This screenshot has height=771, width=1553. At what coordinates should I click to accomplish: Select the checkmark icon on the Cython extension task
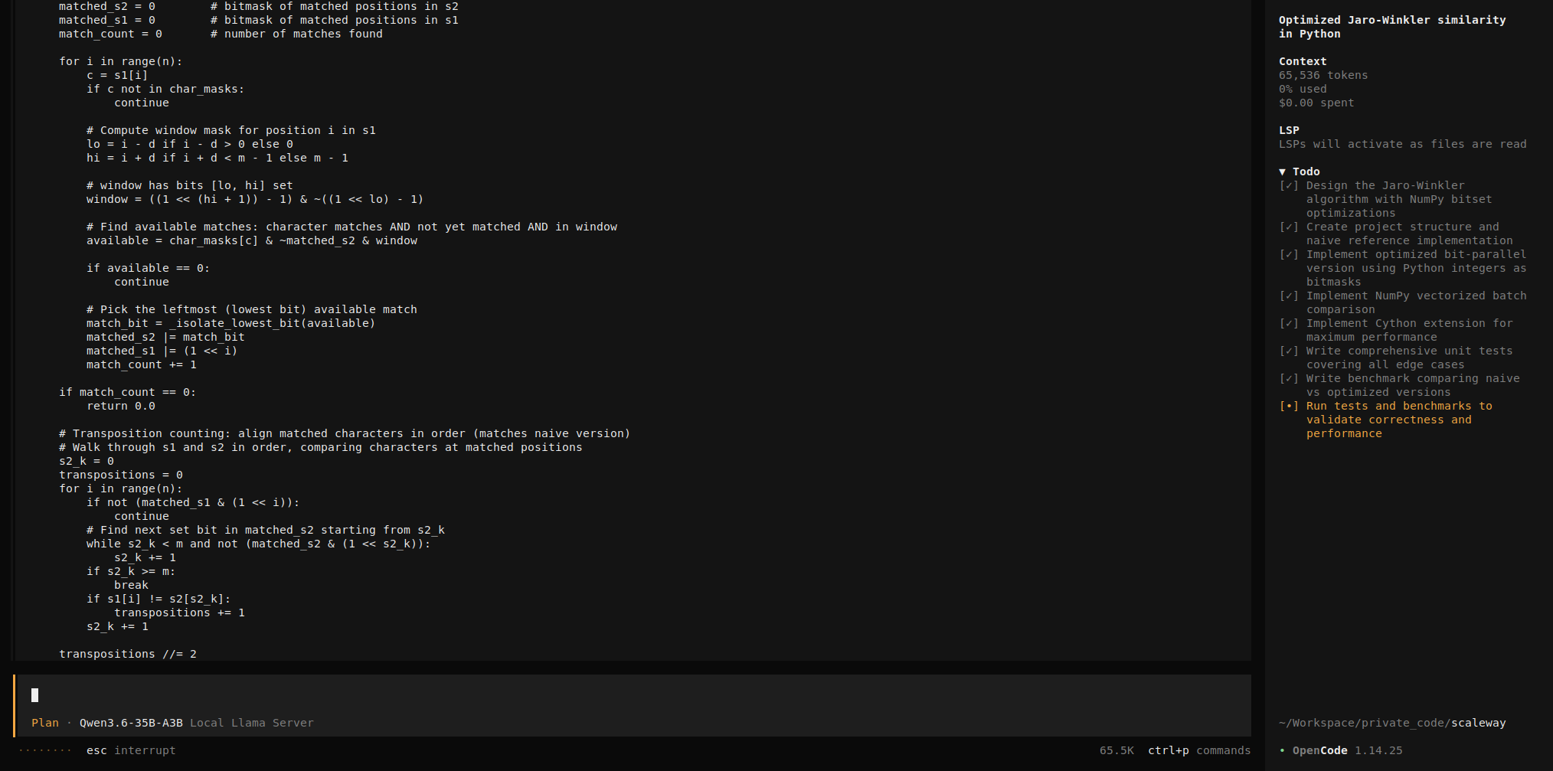1289,323
